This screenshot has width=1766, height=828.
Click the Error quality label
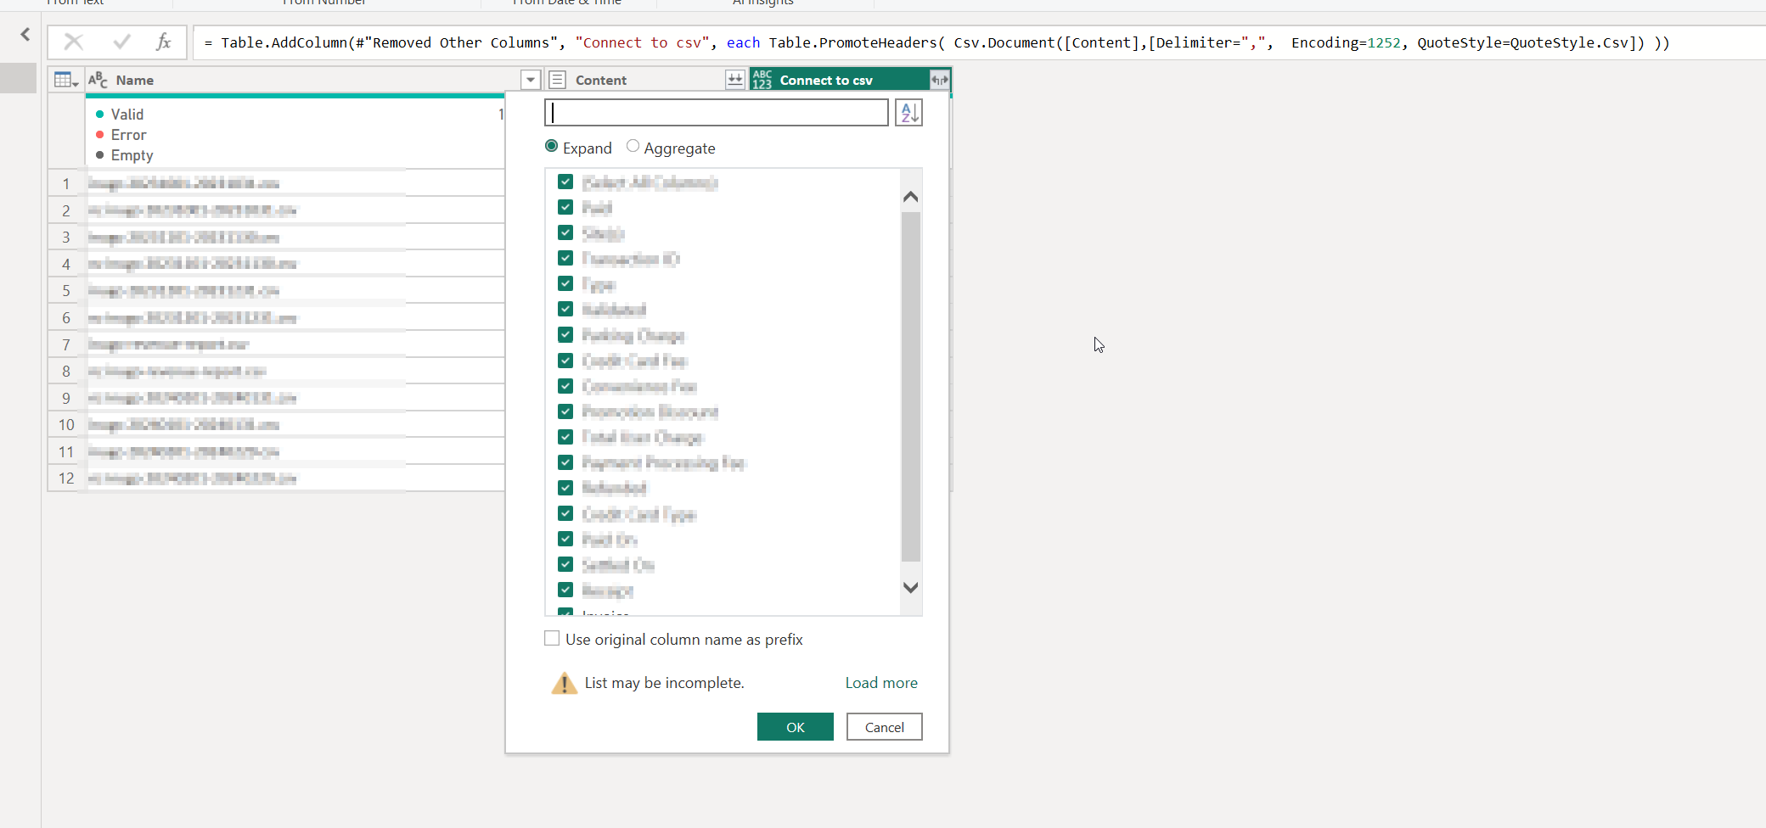point(129,135)
